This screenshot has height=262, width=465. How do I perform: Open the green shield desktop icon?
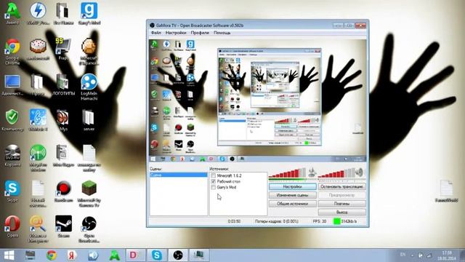click(x=12, y=120)
